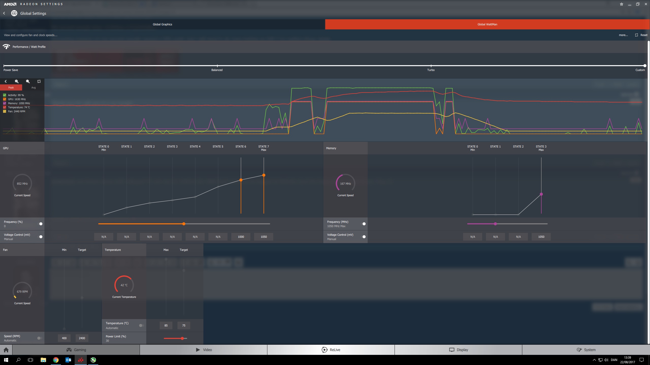
Task: Toggle the GPU checkbox in the graph legend
Action: 5,99
